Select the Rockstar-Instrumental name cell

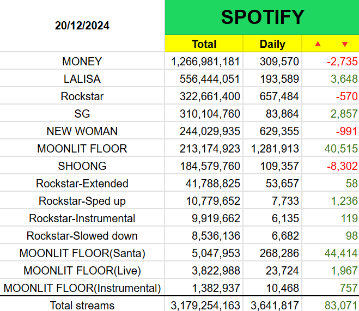[82, 218]
